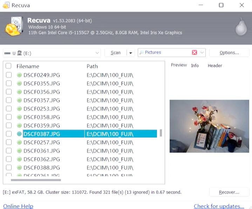Screen dimensions: 252x209
Task: Tick the select-all checkbox in header
Action: [9, 66]
